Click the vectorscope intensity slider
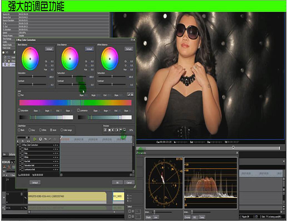 pos(154,212)
